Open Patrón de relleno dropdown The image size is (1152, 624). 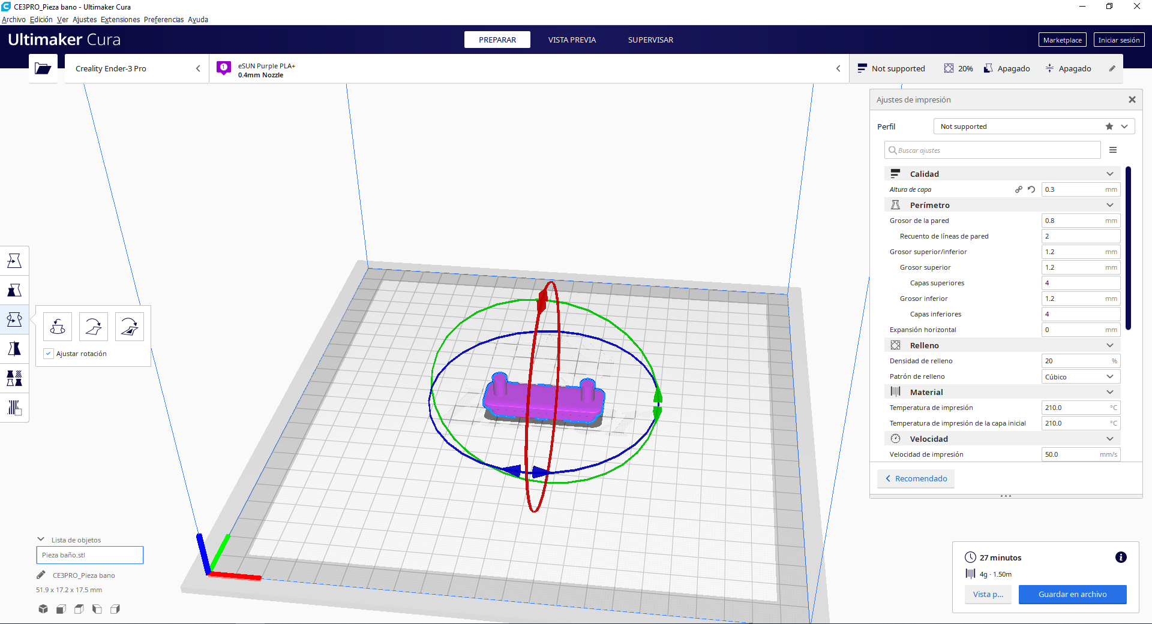click(1081, 376)
